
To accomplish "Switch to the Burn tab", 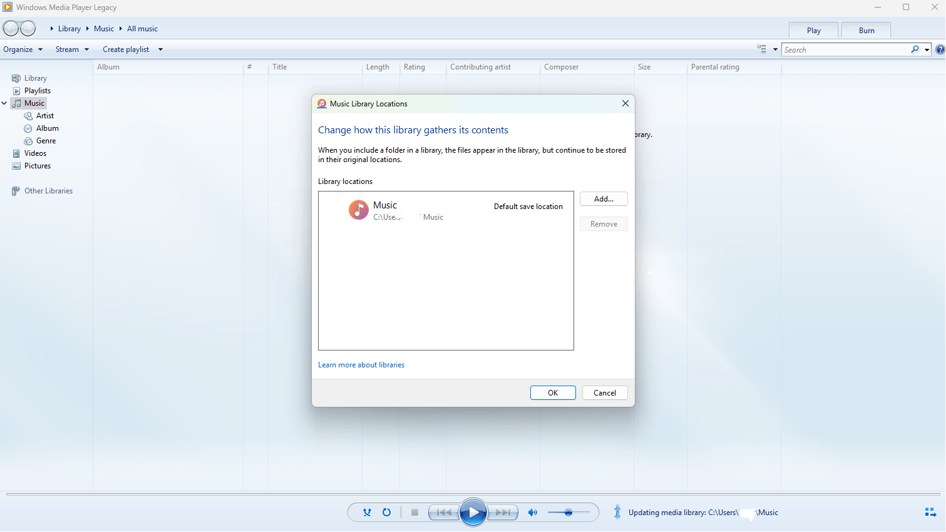I will (866, 30).
